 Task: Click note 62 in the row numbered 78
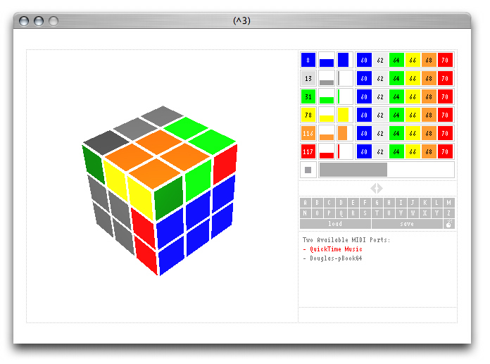[x=380, y=115]
